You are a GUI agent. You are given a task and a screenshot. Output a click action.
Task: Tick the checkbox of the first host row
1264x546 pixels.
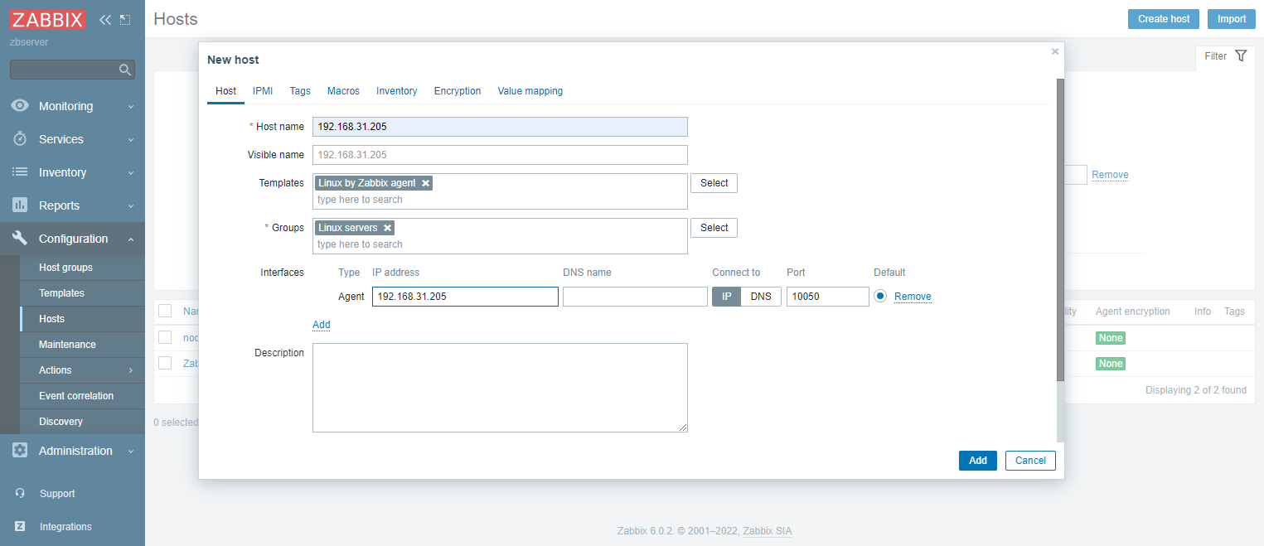pos(165,337)
